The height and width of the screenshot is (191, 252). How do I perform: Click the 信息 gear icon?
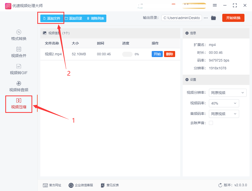[x=187, y=33]
